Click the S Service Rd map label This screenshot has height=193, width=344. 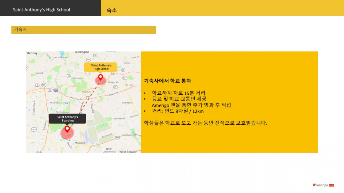click(x=113, y=94)
